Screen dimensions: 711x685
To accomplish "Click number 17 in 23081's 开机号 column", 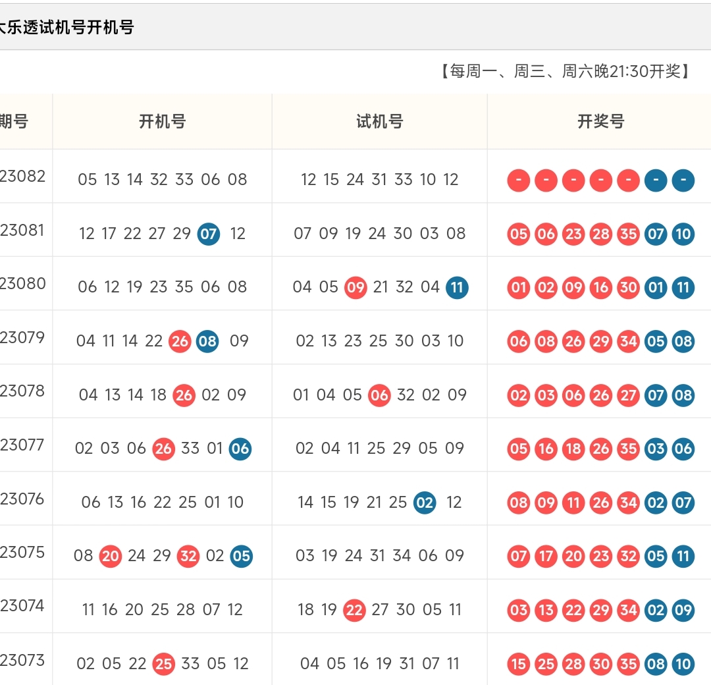I will pyautogui.click(x=109, y=234).
